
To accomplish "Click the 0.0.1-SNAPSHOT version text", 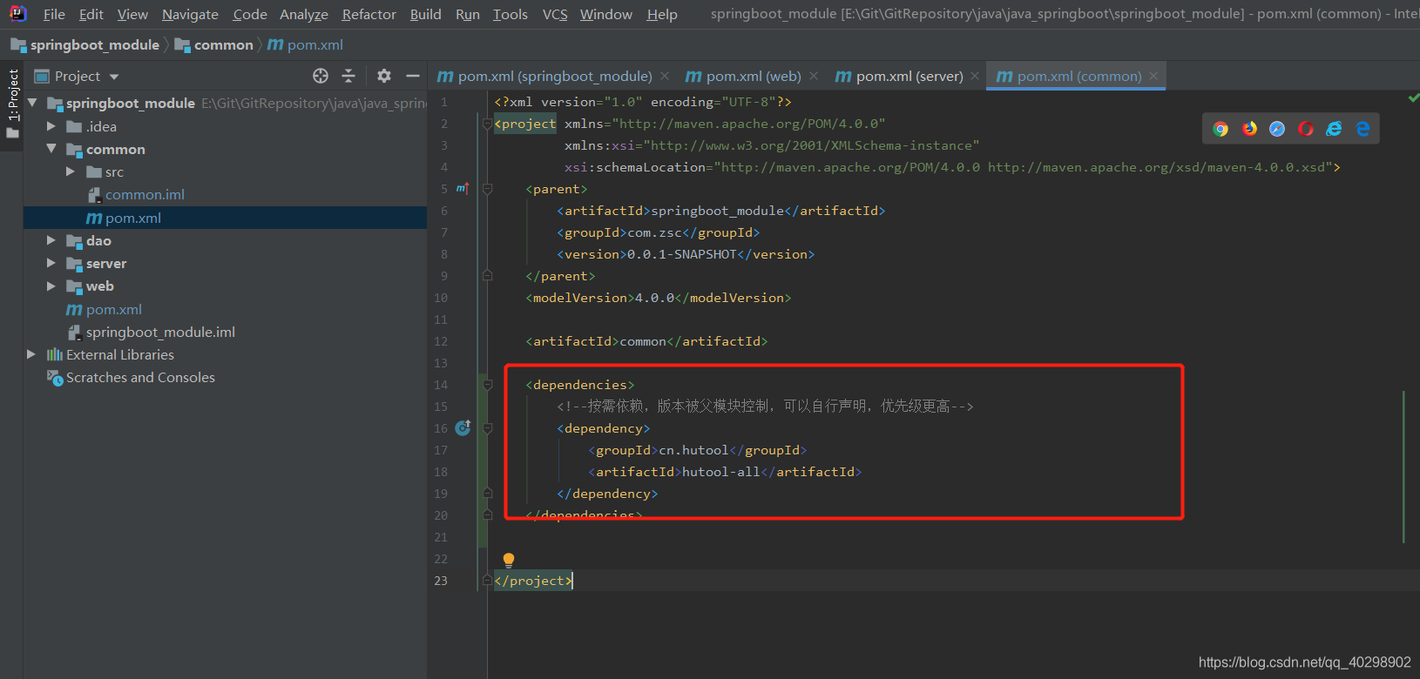I will 682,254.
